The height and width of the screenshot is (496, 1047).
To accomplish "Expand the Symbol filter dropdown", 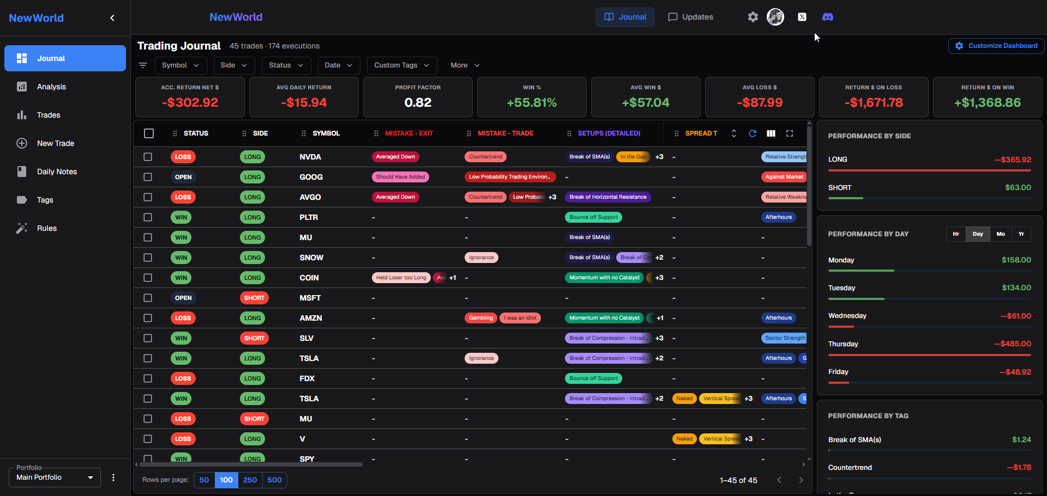I will tap(180, 65).
